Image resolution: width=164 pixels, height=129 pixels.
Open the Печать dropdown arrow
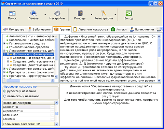tap(45, 15)
